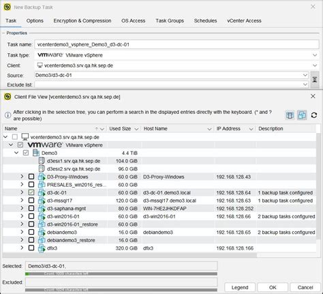Image resolution: width=323 pixels, height=294 pixels.
Task: Click the VM icon beside d3-win2016-01_restore
Action: point(42,224)
